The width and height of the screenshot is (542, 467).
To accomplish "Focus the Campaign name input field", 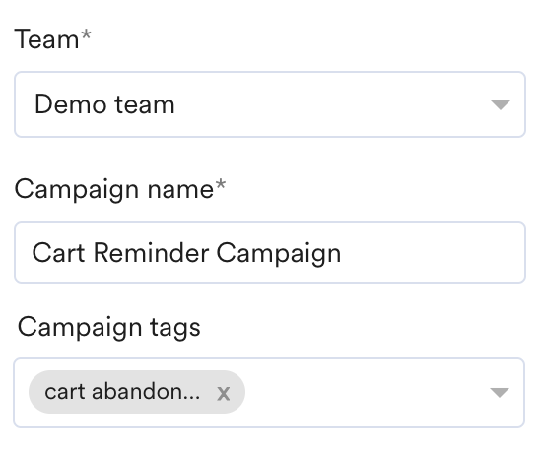I will [x=270, y=252].
